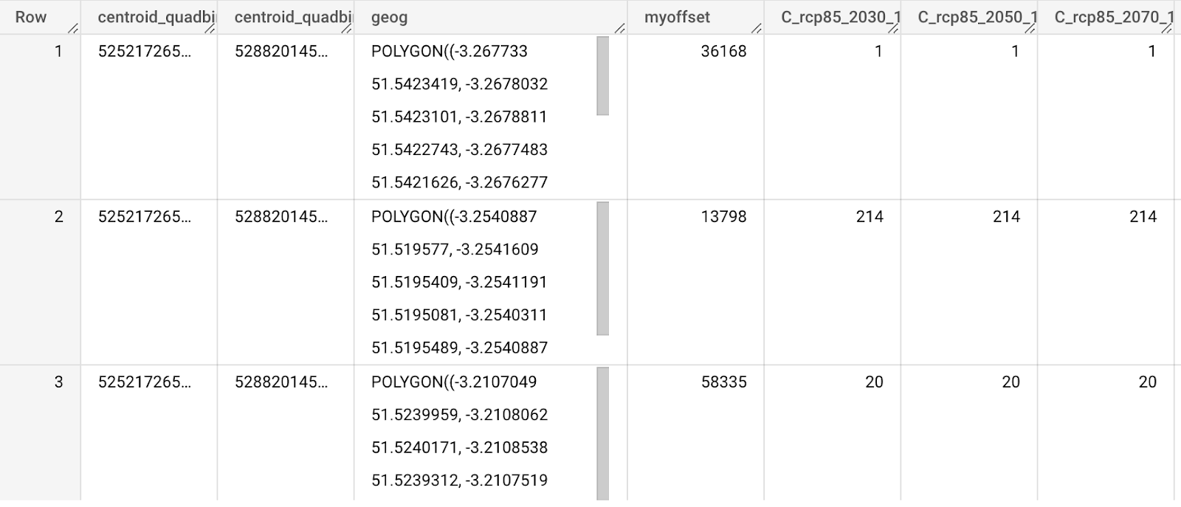Select the myoffset value 58335
1181x507 pixels.
click(723, 382)
